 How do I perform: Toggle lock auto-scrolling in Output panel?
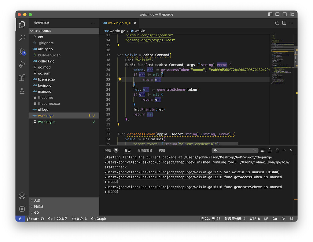(270, 150)
